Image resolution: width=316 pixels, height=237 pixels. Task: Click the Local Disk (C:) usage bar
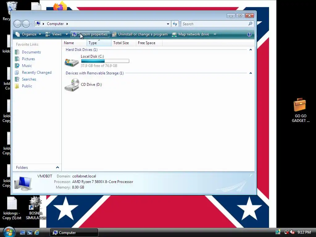[105, 61]
